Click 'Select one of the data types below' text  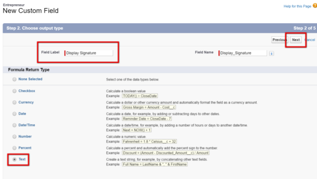tap(132, 80)
